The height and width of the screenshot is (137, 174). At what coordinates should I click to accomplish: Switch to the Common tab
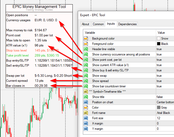pos(98,24)
